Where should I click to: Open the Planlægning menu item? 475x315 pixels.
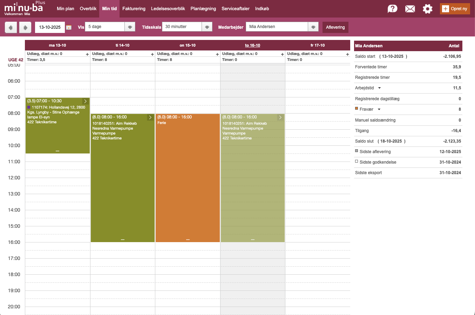click(x=203, y=9)
